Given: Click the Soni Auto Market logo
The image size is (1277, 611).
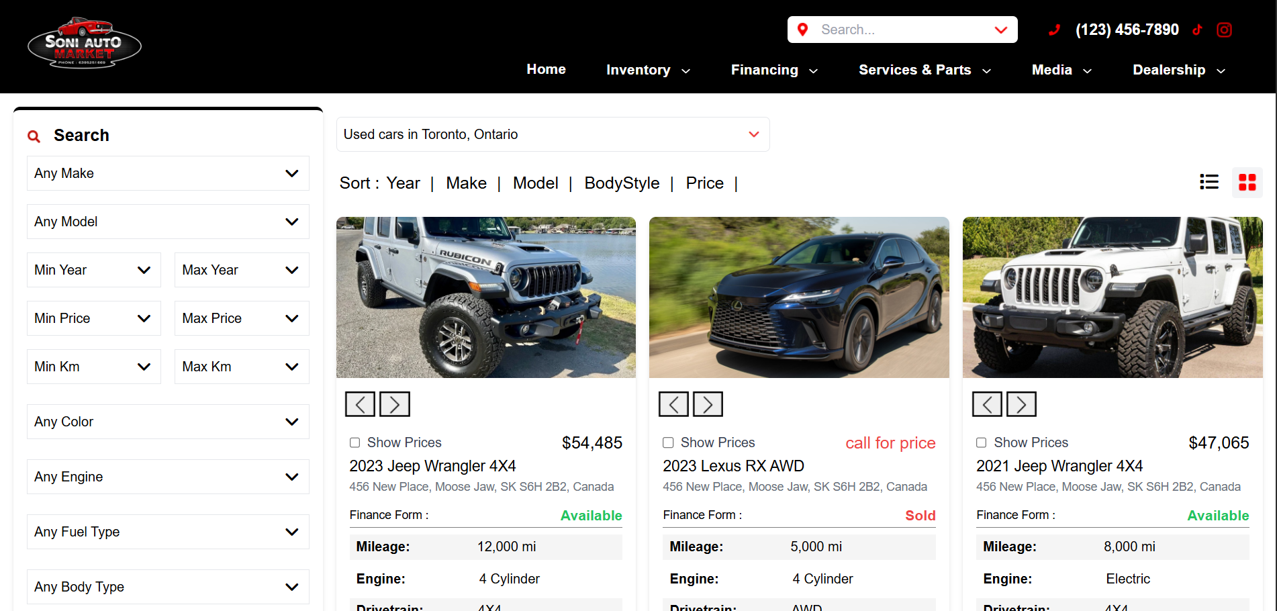Looking at the screenshot, I should coord(85,42).
